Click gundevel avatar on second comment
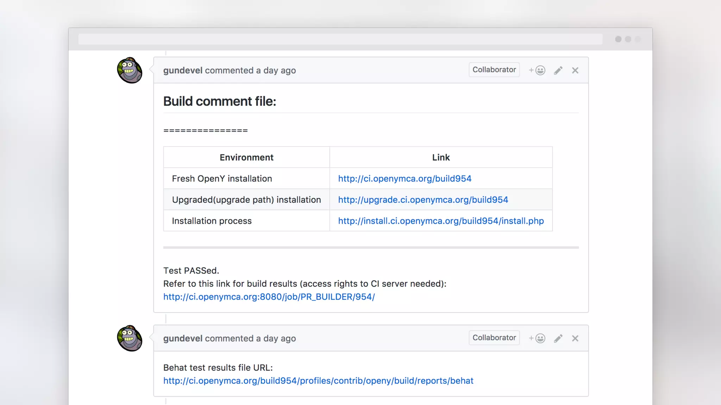The height and width of the screenshot is (405, 721). pyautogui.click(x=130, y=338)
